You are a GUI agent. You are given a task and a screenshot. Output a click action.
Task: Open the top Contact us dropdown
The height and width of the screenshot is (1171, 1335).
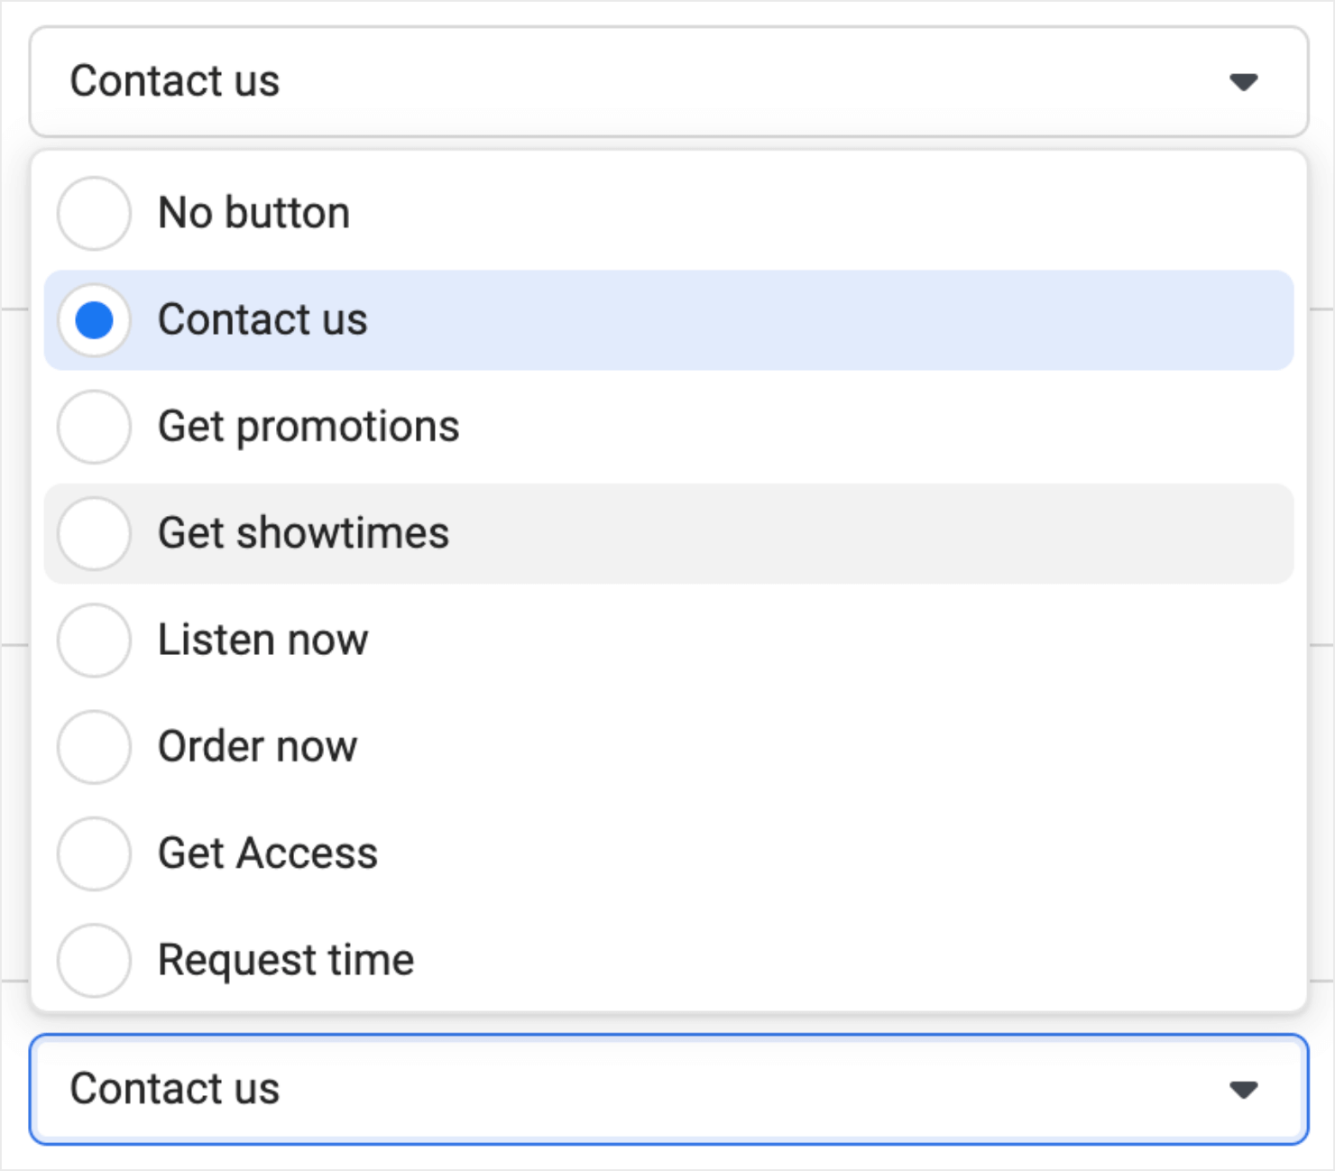tap(667, 81)
